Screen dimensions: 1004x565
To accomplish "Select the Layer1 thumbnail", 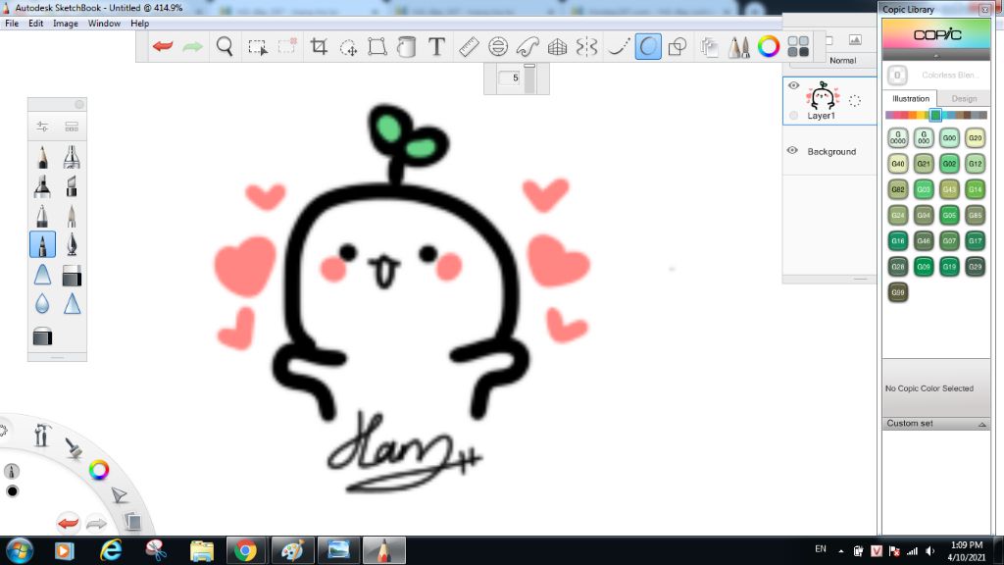I will (x=823, y=96).
